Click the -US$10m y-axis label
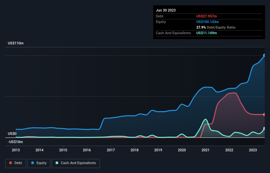This screenshot has width=270, height=173. coord(15,142)
